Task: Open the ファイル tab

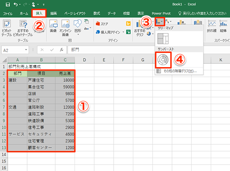Action: click(8, 14)
